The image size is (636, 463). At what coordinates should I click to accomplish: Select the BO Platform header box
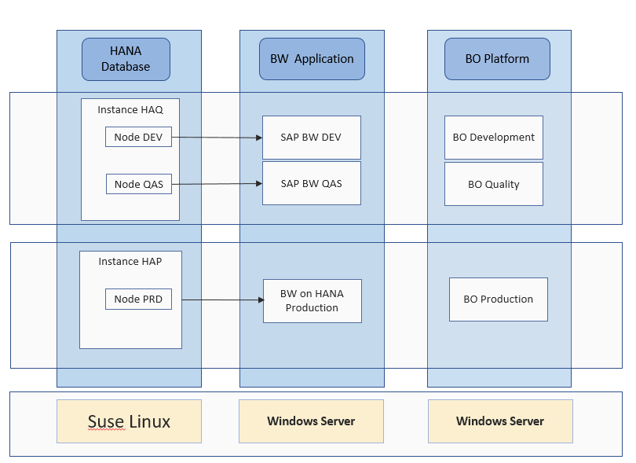[x=497, y=59]
